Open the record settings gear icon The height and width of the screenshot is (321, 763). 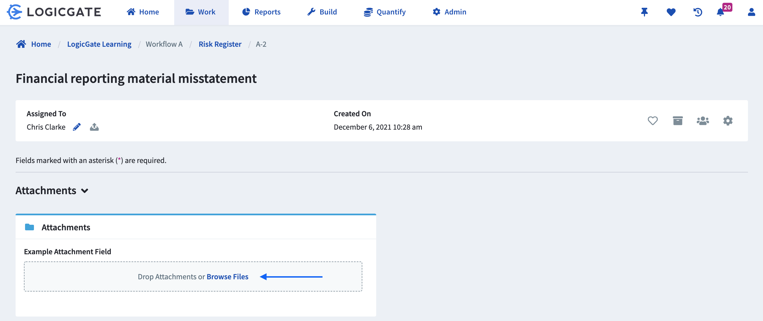pos(728,121)
